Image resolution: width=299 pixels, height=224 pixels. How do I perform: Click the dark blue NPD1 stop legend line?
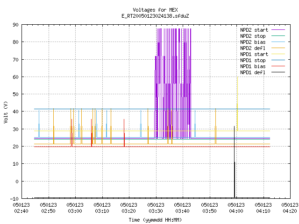(278, 60)
